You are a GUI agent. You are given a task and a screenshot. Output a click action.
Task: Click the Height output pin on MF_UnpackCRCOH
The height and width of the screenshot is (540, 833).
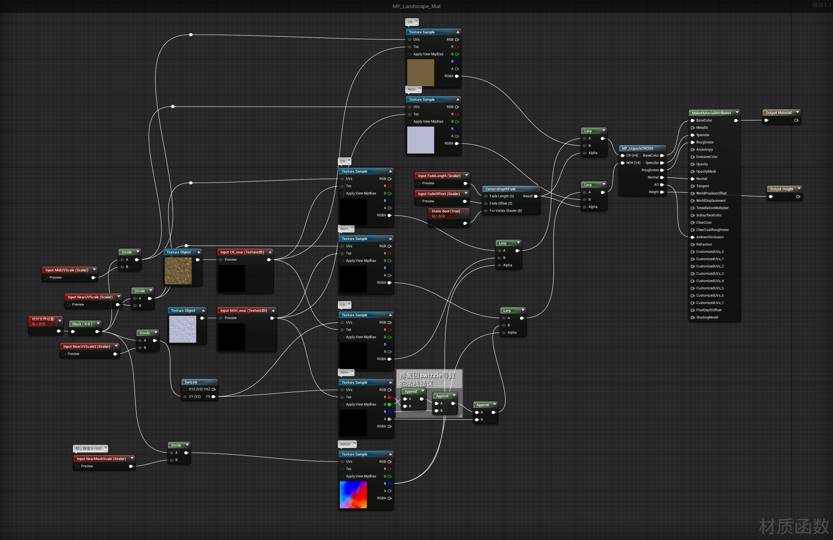[662, 192]
